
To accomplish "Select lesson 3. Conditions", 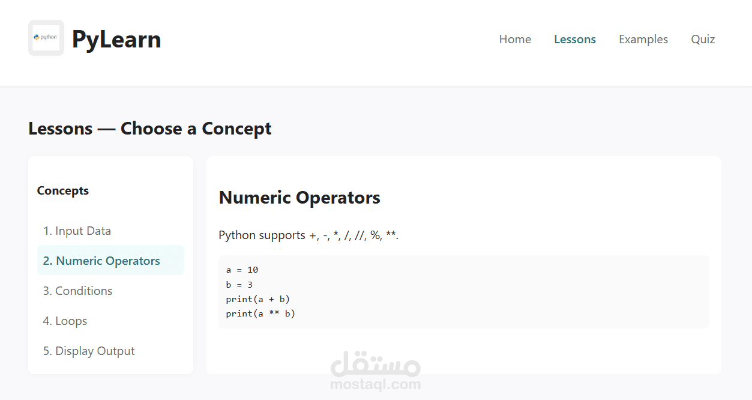I will point(77,291).
